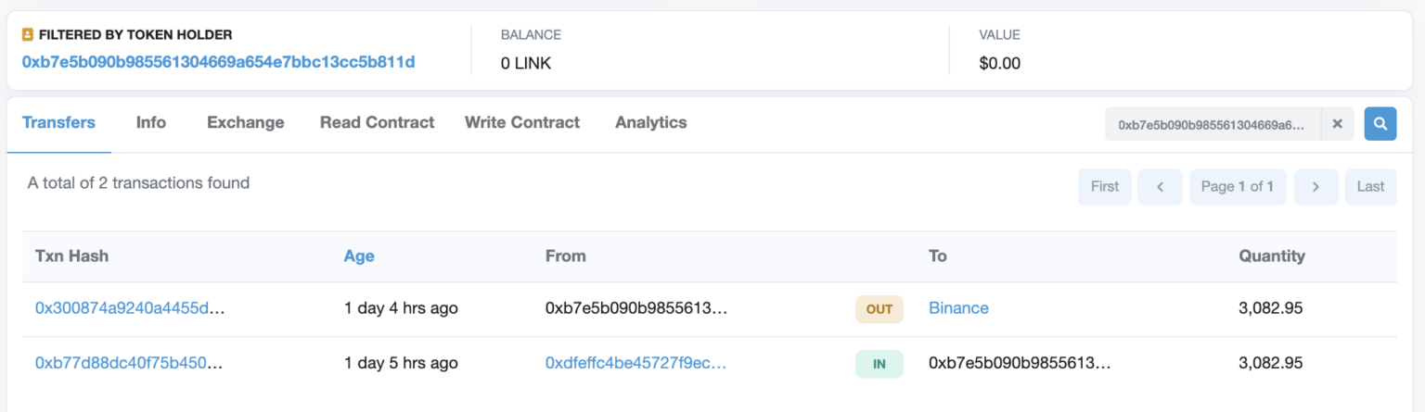Open sender address 0xdfeffc4be45727f9ec
Image resolution: width=1425 pixels, height=412 pixels.
[x=635, y=363]
